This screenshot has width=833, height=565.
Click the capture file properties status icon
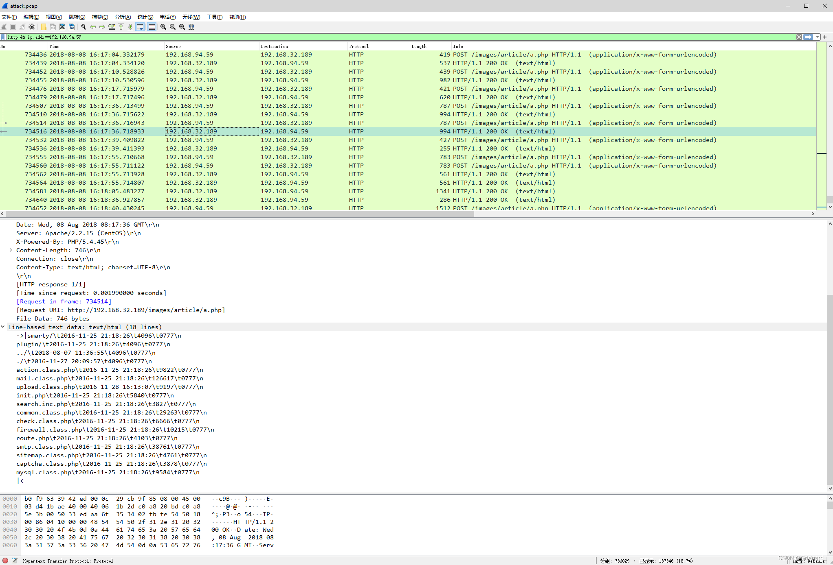coord(15,561)
